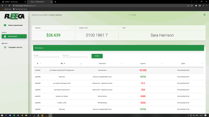Click the green ПОИСК button

pyautogui.click(x=97, y=56)
